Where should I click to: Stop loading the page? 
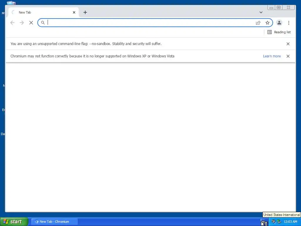(31, 23)
